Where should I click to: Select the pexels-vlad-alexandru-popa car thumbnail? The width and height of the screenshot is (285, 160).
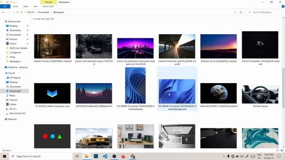(94, 46)
